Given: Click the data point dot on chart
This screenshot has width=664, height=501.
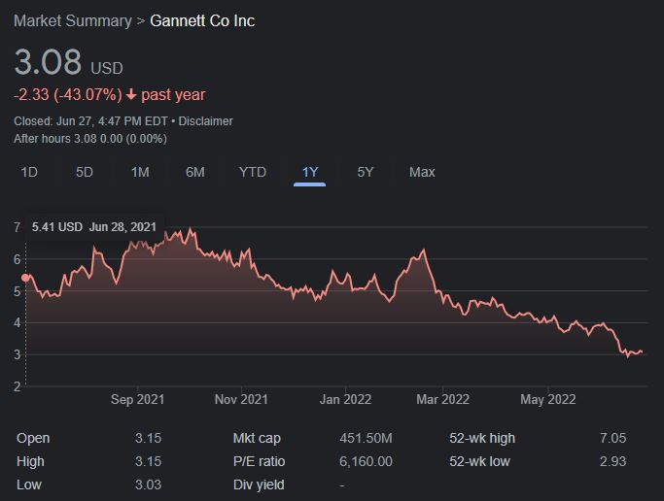Looking at the screenshot, I should (26, 277).
